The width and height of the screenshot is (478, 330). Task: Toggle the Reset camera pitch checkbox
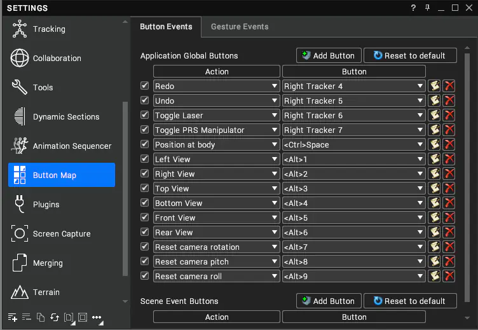144,261
